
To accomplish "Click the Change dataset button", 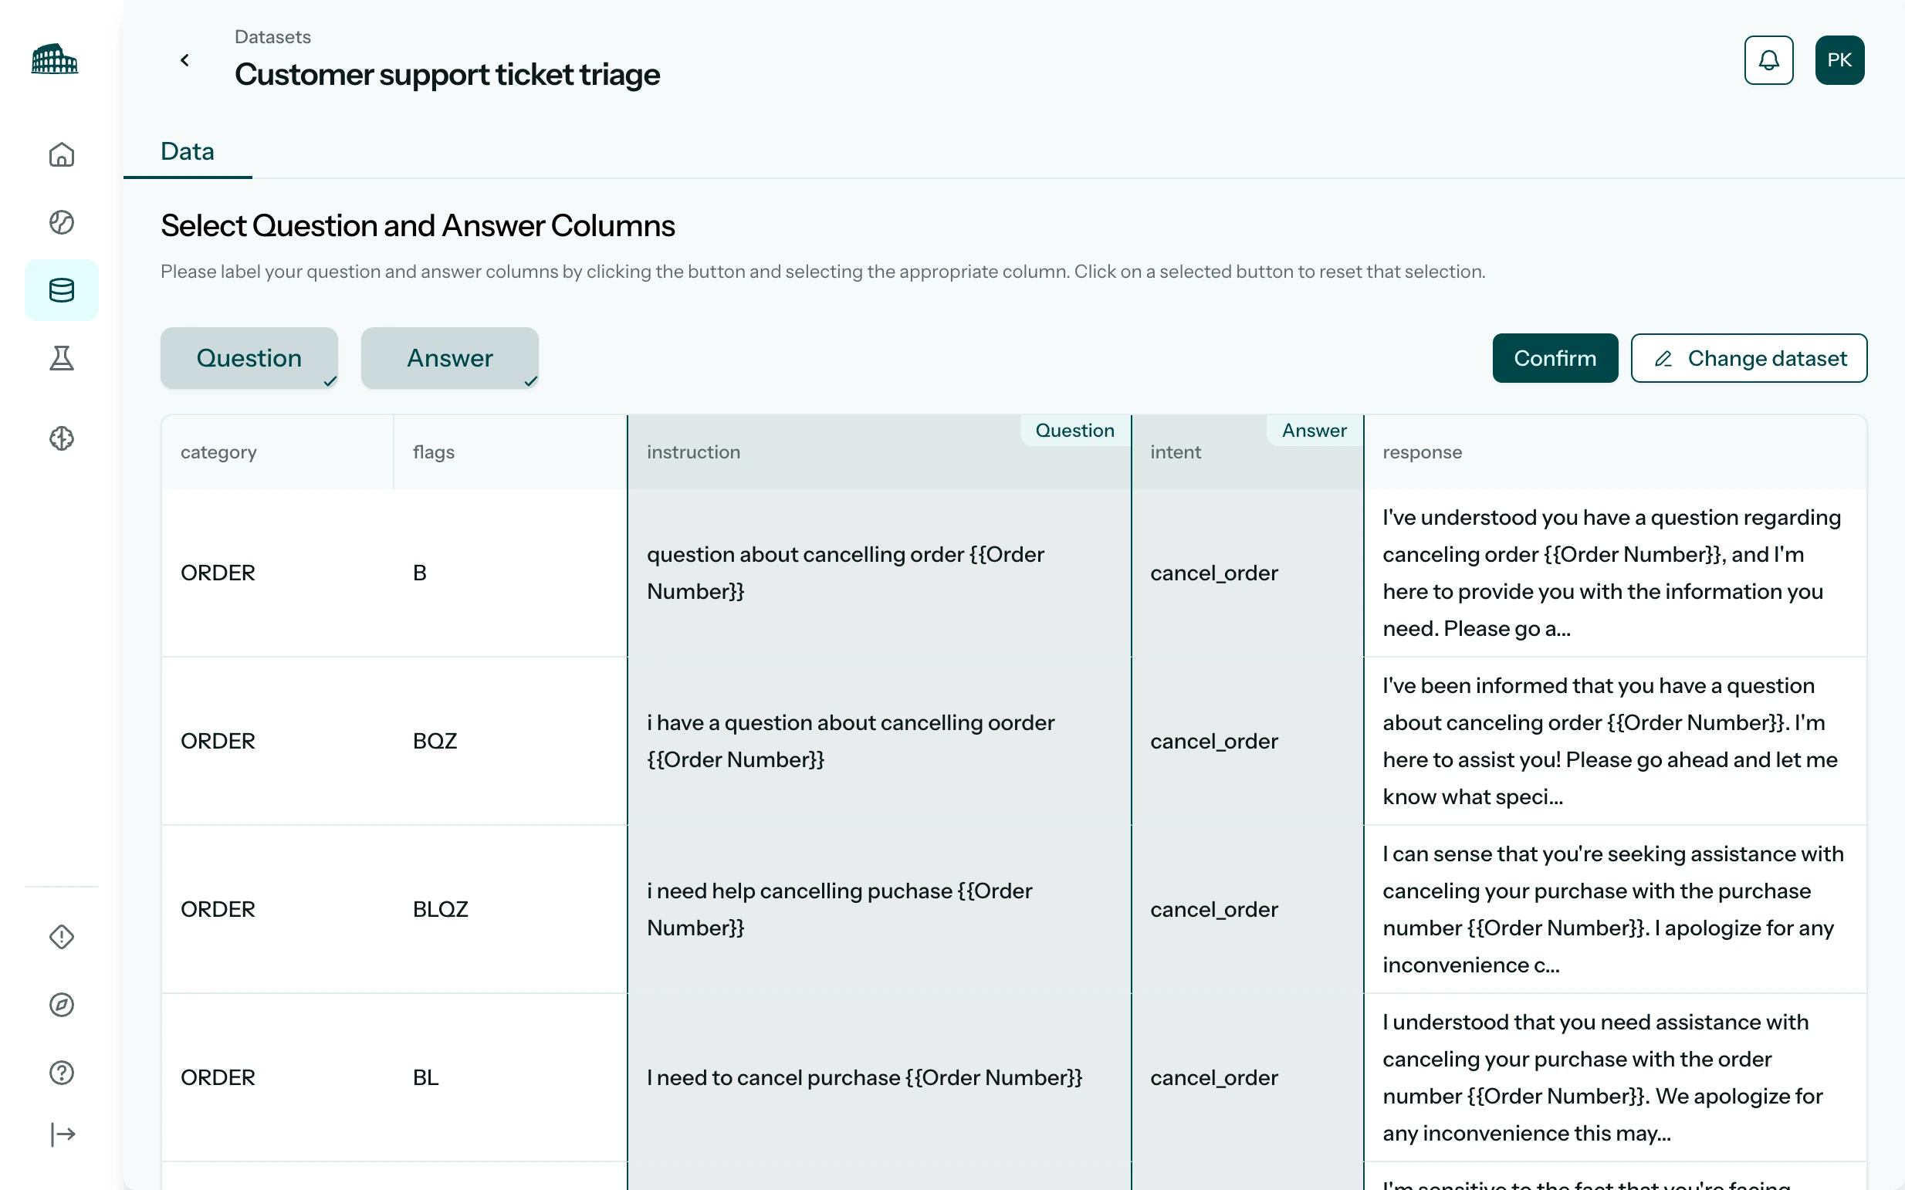I will pyautogui.click(x=1748, y=358).
